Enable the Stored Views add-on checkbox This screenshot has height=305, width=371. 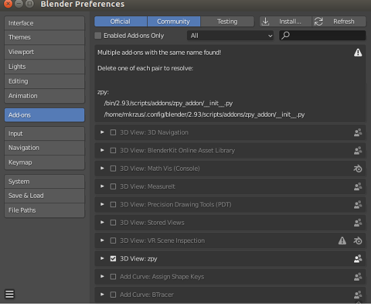(113, 223)
